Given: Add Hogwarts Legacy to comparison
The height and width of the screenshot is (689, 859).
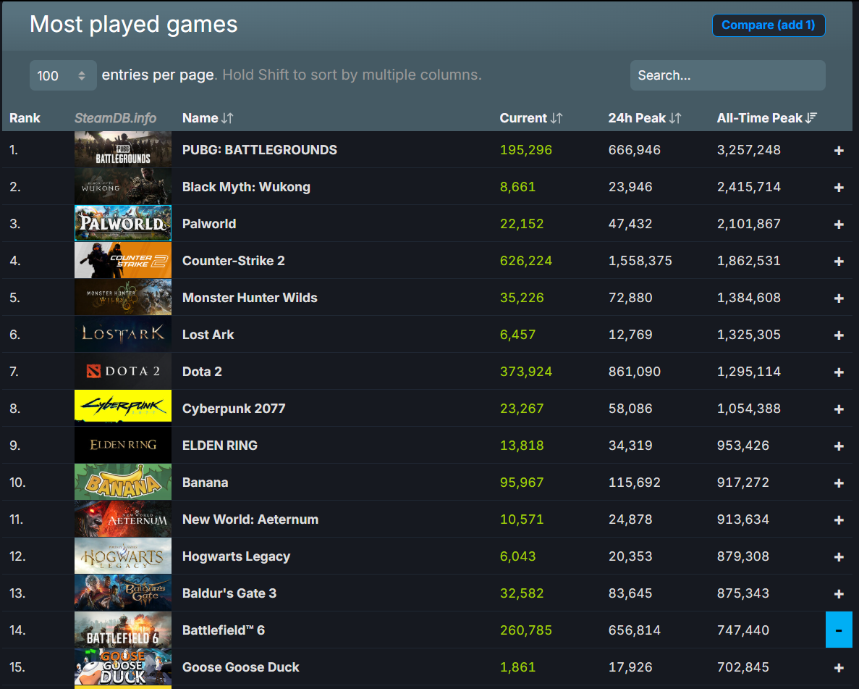Looking at the screenshot, I should click(839, 557).
